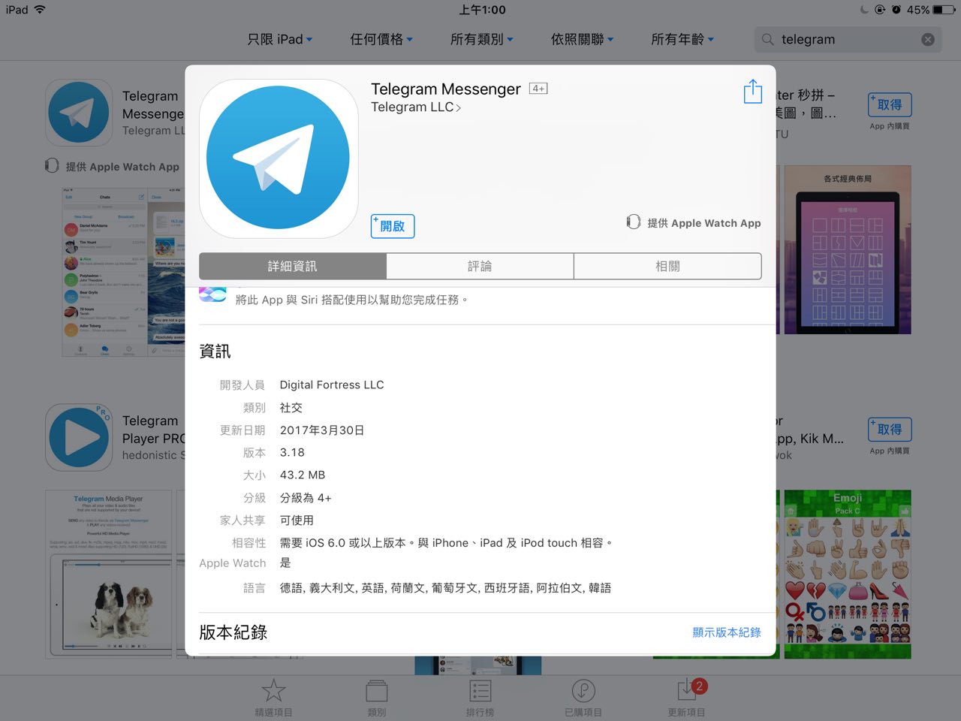The image size is (961, 721).
Task: Tap the large Telegram Messenger app icon
Action: (279, 158)
